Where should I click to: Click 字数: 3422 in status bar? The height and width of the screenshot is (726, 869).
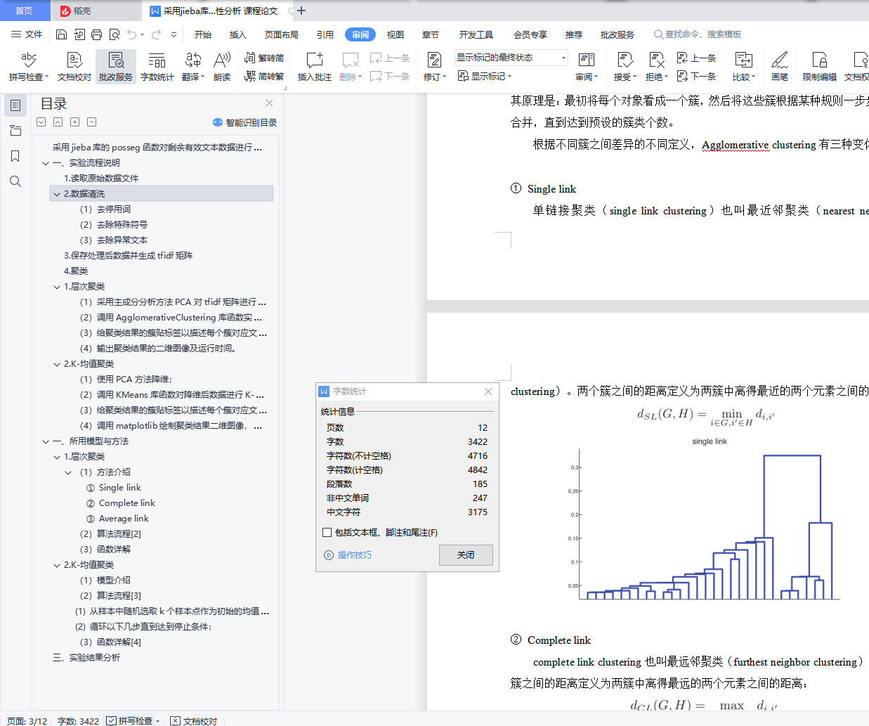coord(78,721)
